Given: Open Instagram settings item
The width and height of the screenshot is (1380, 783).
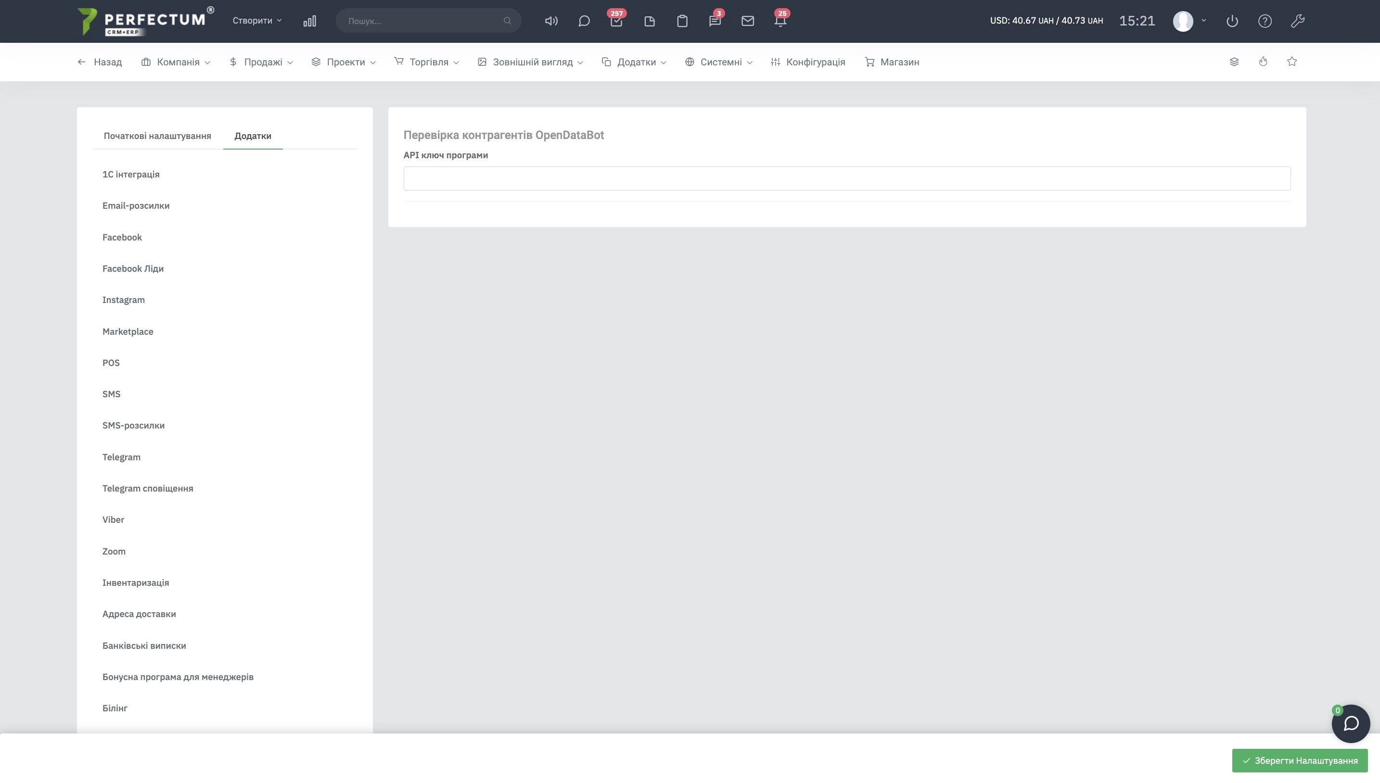Looking at the screenshot, I should (124, 300).
